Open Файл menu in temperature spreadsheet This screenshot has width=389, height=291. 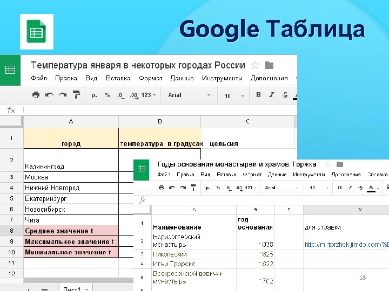(x=39, y=78)
